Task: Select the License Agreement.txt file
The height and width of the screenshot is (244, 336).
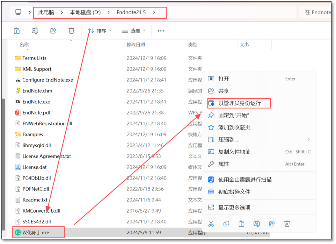Action: [47, 156]
